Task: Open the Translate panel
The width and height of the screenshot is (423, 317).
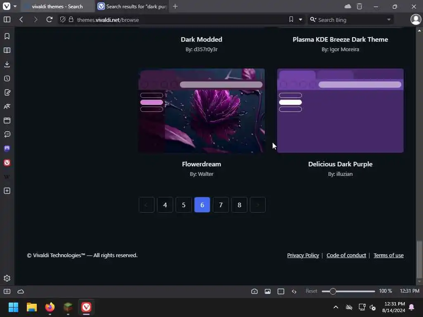Action: click(x=7, y=106)
